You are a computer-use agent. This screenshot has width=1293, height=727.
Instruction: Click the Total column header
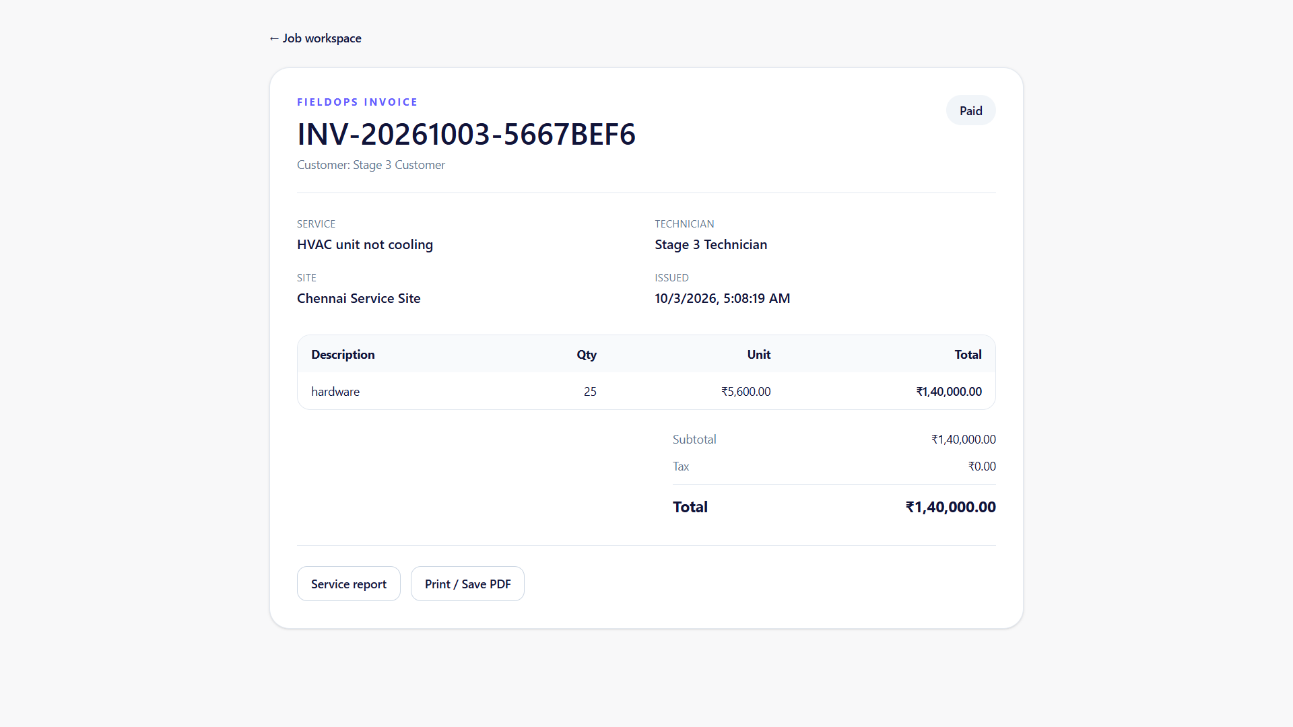[x=968, y=355]
